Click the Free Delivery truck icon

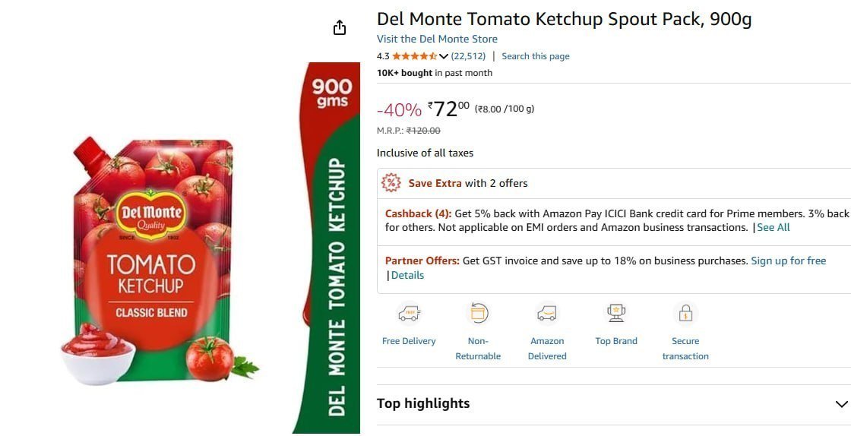[x=409, y=313]
